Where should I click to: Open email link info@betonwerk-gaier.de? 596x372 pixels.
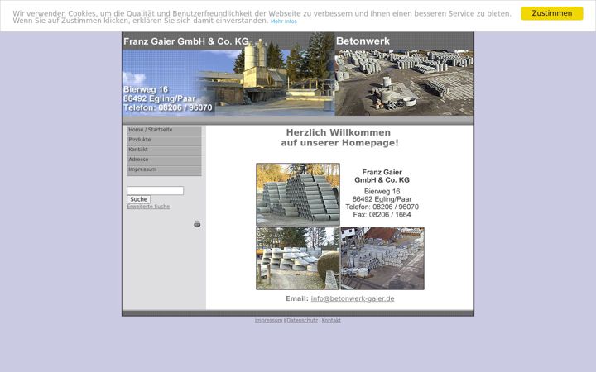coord(353,298)
